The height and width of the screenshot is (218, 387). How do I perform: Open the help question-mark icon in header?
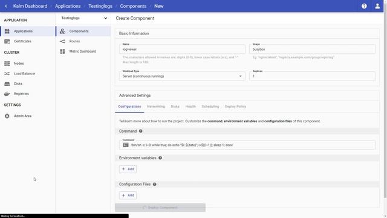tap(364, 6)
